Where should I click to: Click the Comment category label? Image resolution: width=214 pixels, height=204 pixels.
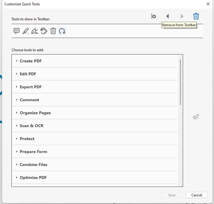(x=29, y=100)
